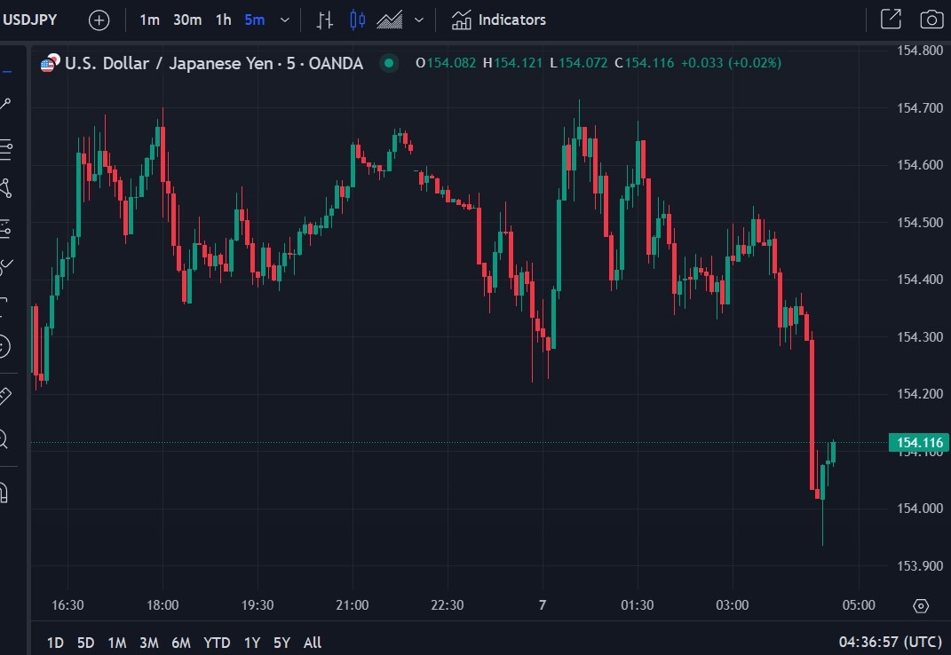Screen dimensions: 951x655
Task: Open chart in new window via arrow icon
Action: (890, 19)
